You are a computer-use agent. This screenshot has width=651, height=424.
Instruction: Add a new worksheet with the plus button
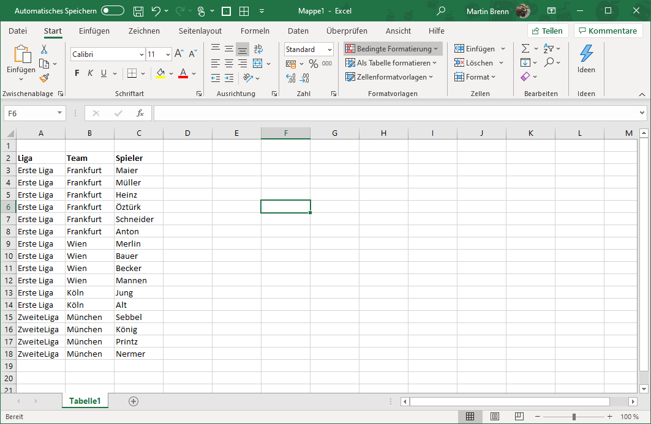133,401
